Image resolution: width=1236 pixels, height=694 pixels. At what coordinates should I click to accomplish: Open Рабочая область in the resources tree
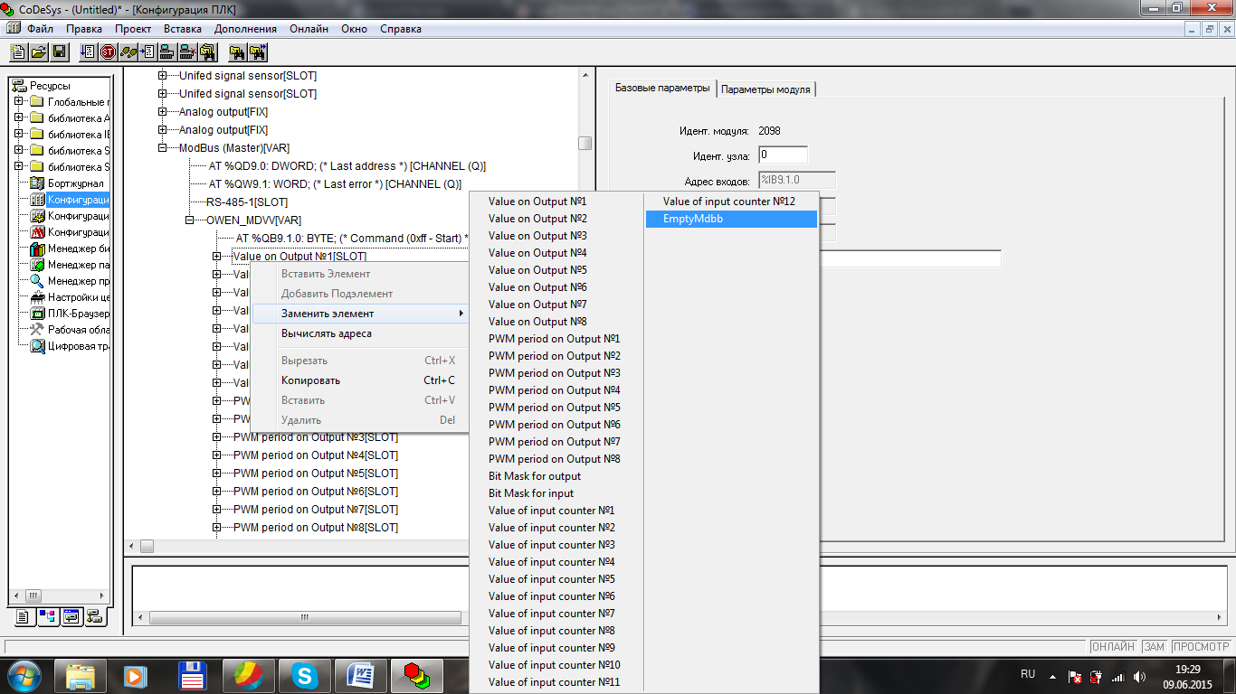pyautogui.click(x=69, y=330)
